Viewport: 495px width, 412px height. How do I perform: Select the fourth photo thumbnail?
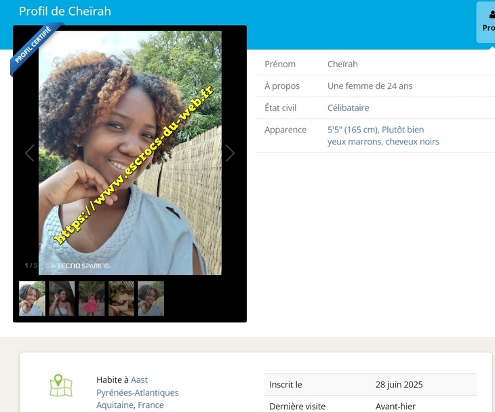pyautogui.click(x=121, y=299)
